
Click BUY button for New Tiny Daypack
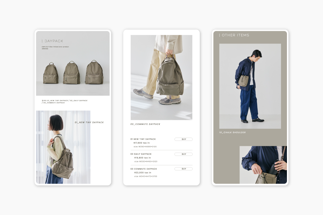[x=183, y=139]
